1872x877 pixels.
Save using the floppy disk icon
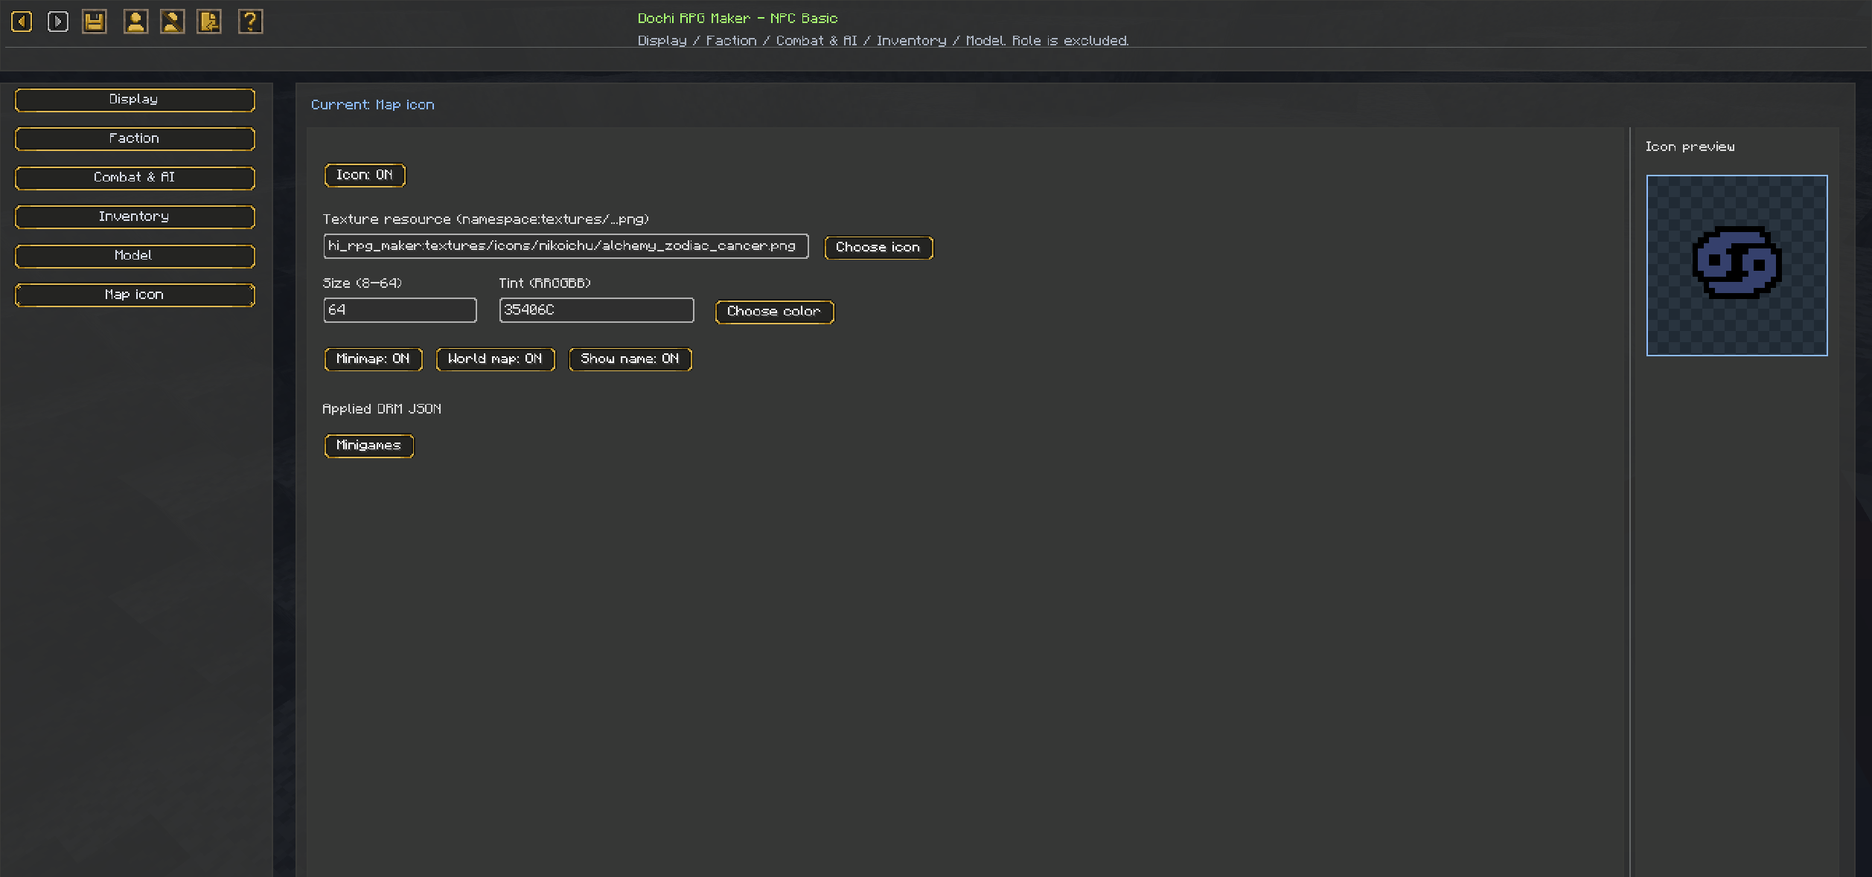coord(94,22)
